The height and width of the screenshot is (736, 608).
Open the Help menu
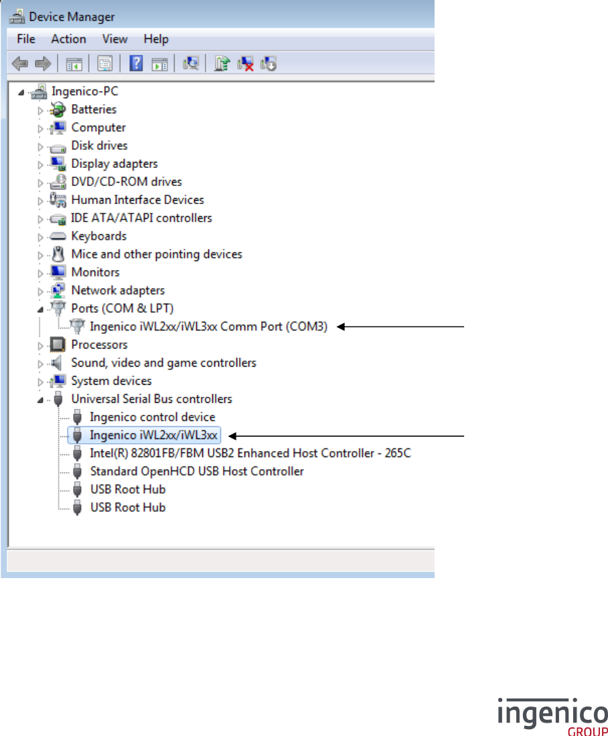[156, 39]
